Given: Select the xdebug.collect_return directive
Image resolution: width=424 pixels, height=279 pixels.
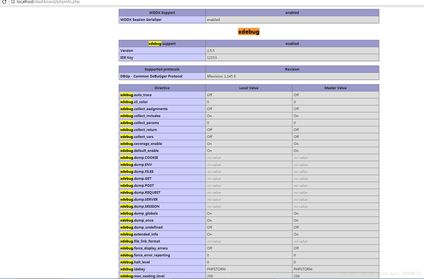Looking at the screenshot, I should tap(162, 130).
